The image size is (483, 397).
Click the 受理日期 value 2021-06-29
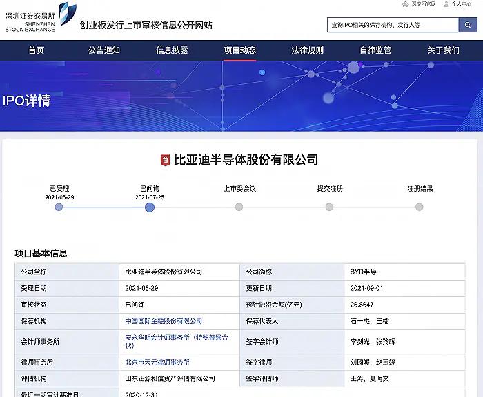point(141,288)
